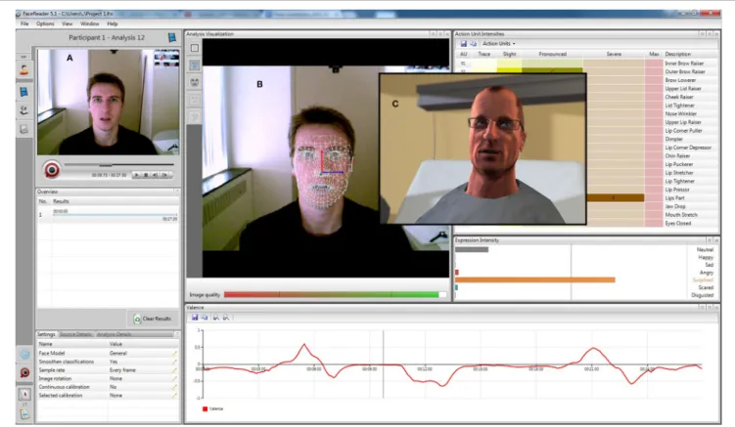Click the film icon next to Analysis 12 title

[x=172, y=37]
